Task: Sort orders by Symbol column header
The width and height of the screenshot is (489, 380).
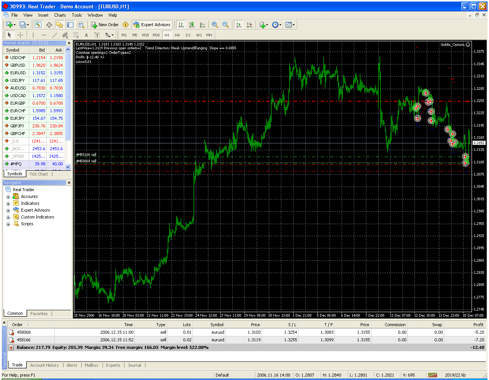Action: pyautogui.click(x=209, y=325)
